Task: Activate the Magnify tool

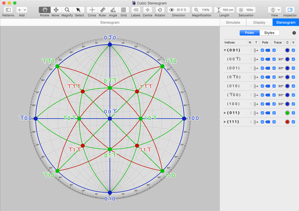Action: 67,10
